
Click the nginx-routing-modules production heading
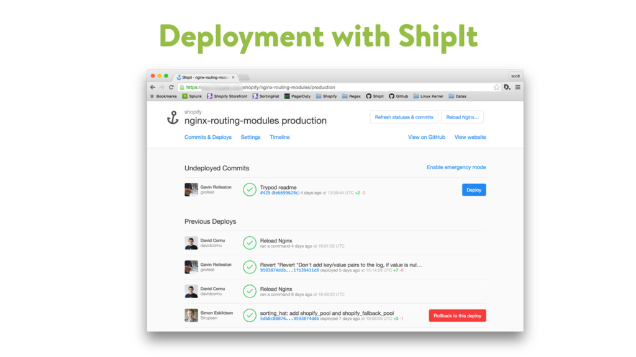[x=255, y=121]
